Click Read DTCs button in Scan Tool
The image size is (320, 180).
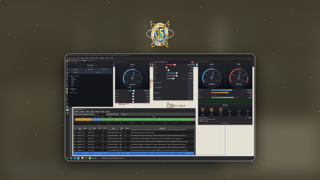(90, 69)
